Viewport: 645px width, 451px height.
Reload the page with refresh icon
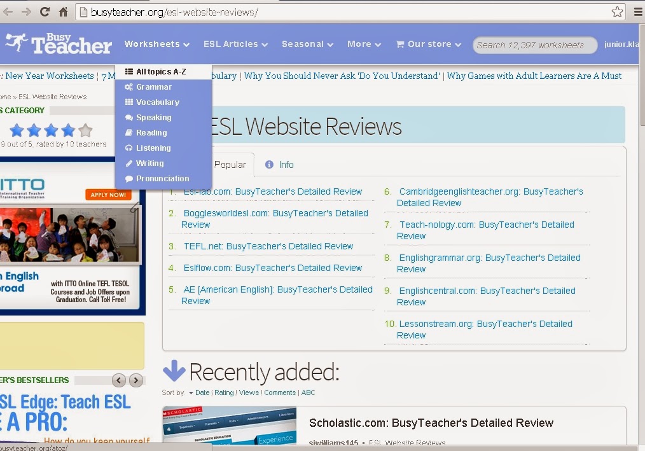[x=45, y=12]
